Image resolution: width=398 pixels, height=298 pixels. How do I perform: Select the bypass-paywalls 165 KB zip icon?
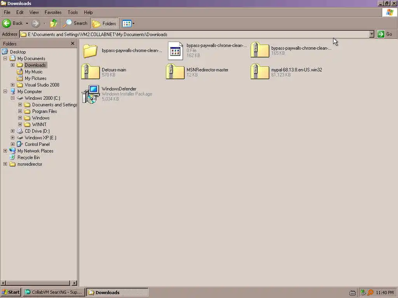260,50
